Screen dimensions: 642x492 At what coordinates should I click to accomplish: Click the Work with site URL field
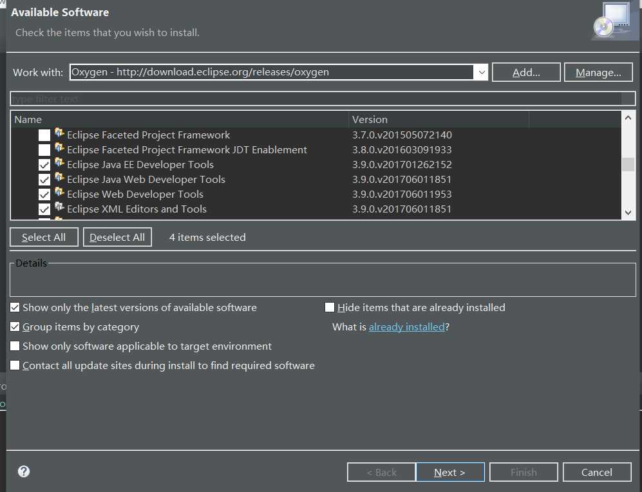pyautogui.click(x=272, y=72)
